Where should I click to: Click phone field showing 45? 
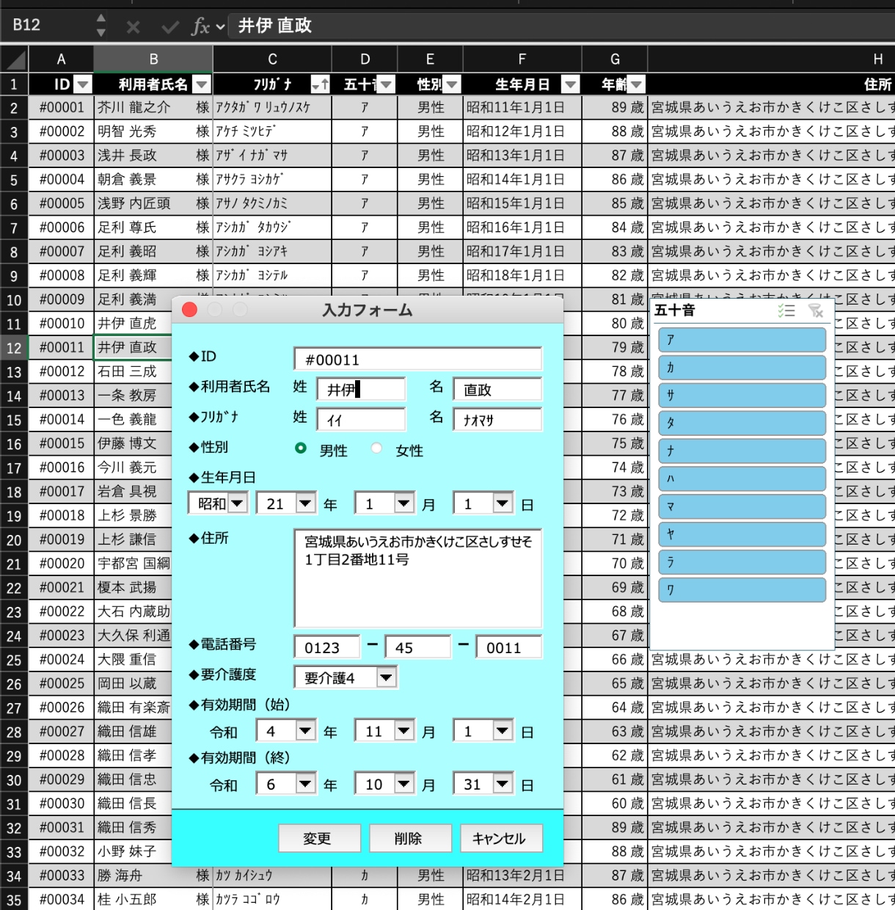click(x=417, y=647)
